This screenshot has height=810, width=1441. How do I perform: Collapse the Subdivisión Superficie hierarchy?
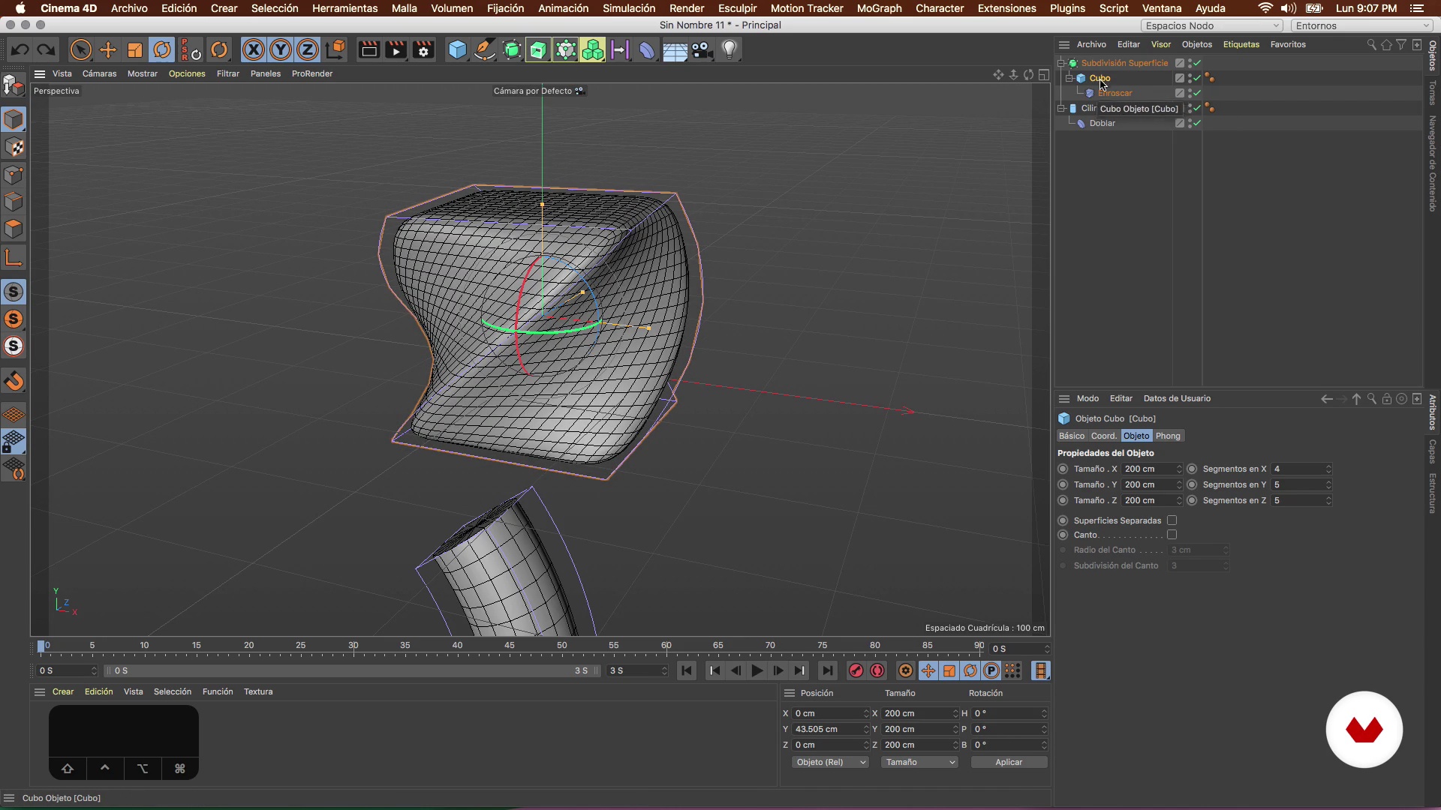[x=1061, y=63]
